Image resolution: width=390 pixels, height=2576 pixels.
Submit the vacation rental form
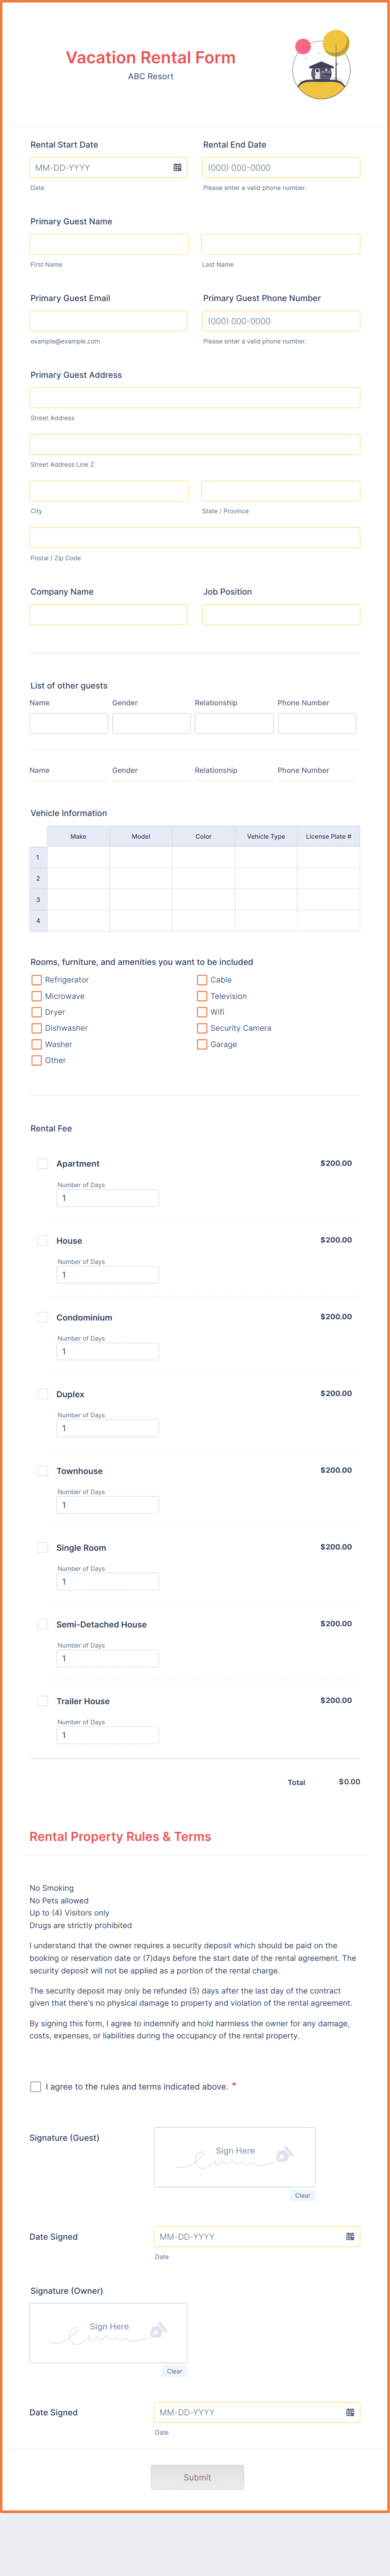coord(197,2477)
